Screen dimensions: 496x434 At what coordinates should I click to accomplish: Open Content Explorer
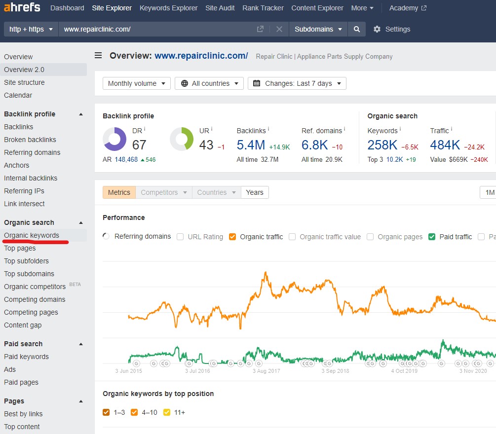tap(317, 8)
